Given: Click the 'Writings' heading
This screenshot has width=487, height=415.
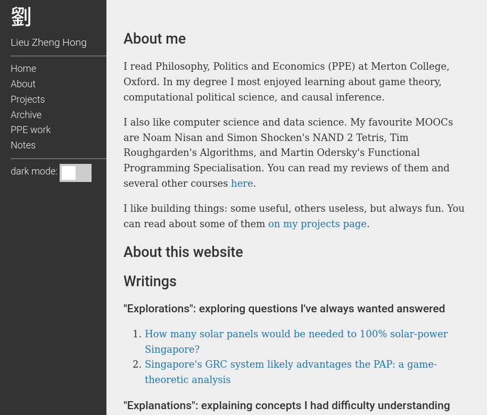Looking at the screenshot, I should point(150,281).
